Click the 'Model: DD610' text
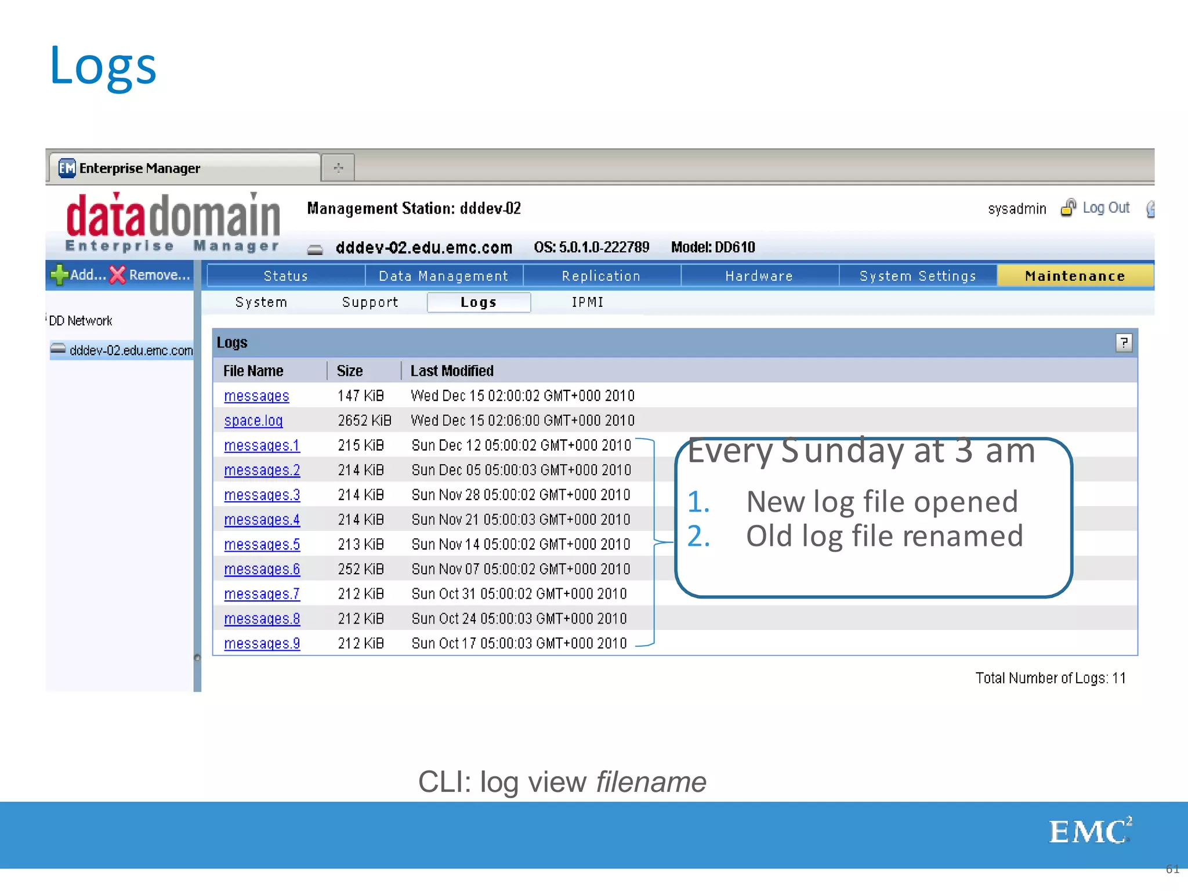This screenshot has height=891, width=1188. tap(713, 248)
